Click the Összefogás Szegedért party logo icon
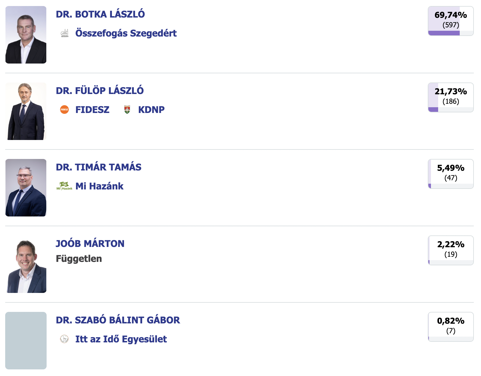The width and height of the screenshot is (481, 376). (64, 33)
